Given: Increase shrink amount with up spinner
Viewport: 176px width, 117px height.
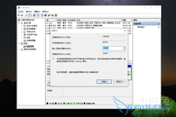Looking at the screenshot, I should 124,47.
